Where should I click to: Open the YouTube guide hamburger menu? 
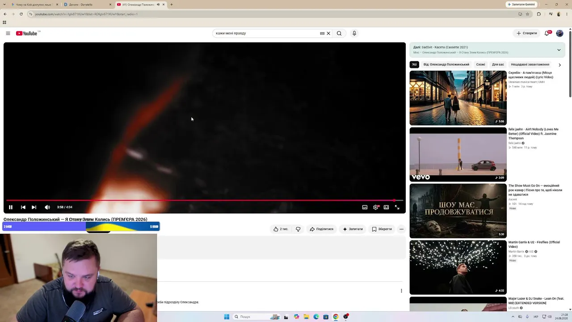(8, 33)
